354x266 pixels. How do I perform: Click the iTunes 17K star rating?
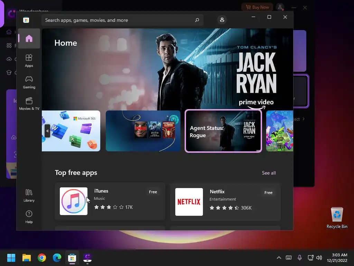coord(113,207)
